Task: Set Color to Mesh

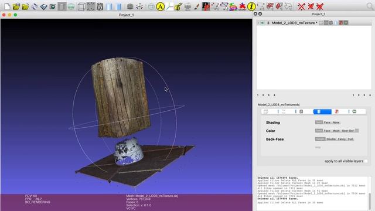Action: pos(336,131)
